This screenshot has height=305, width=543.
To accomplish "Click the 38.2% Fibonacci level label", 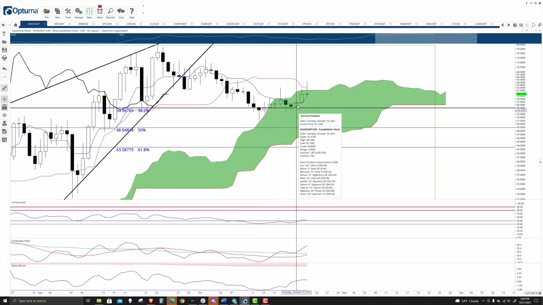I will (143, 111).
